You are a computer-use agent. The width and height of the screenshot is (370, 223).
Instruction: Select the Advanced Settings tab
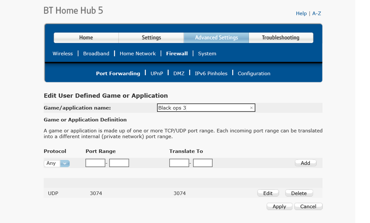pos(216,37)
